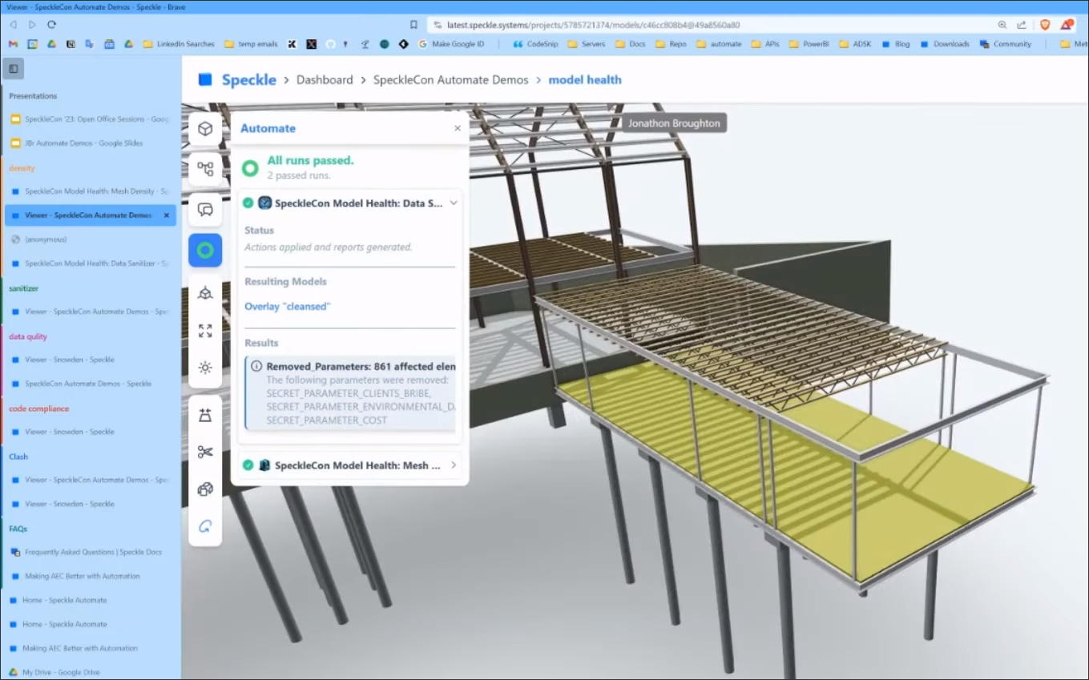Open the APIs bookmark folder
1089x680 pixels.
765,44
